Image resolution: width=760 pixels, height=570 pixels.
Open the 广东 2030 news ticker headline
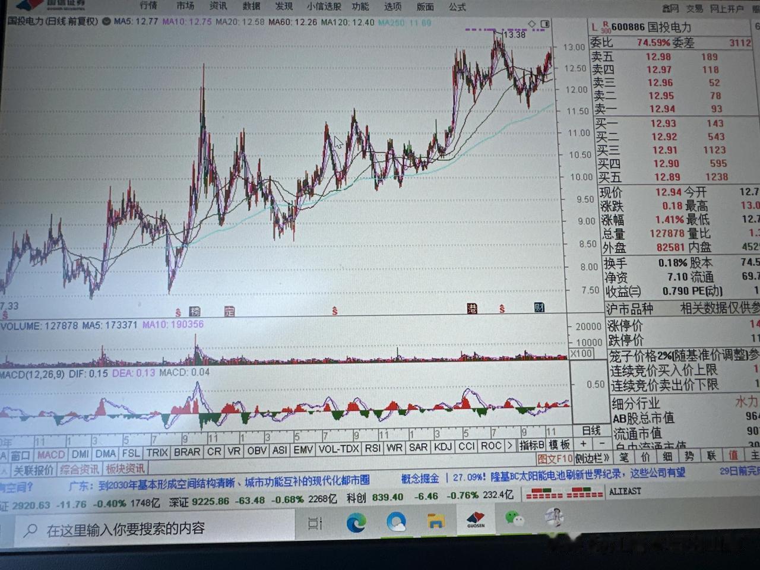click(x=219, y=482)
